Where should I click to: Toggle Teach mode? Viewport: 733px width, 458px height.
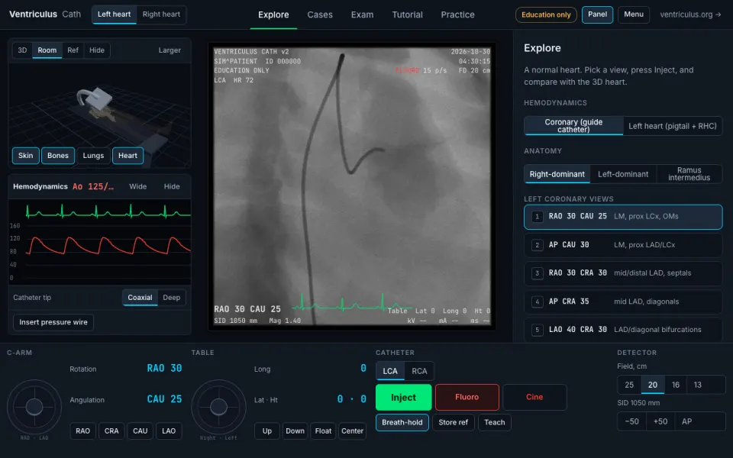point(495,422)
